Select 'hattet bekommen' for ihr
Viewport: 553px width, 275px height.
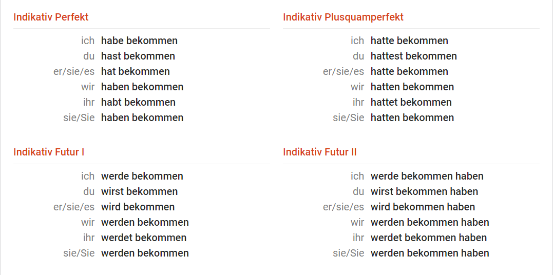tap(411, 102)
